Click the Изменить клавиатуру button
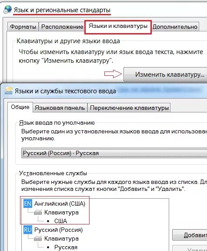This screenshot has width=207, height=251. (166, 75)
